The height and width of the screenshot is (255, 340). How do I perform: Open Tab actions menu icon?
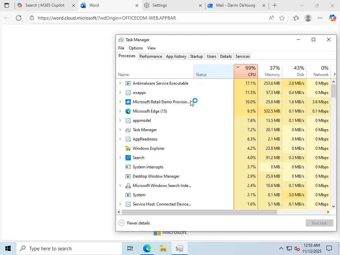[7, 5]
